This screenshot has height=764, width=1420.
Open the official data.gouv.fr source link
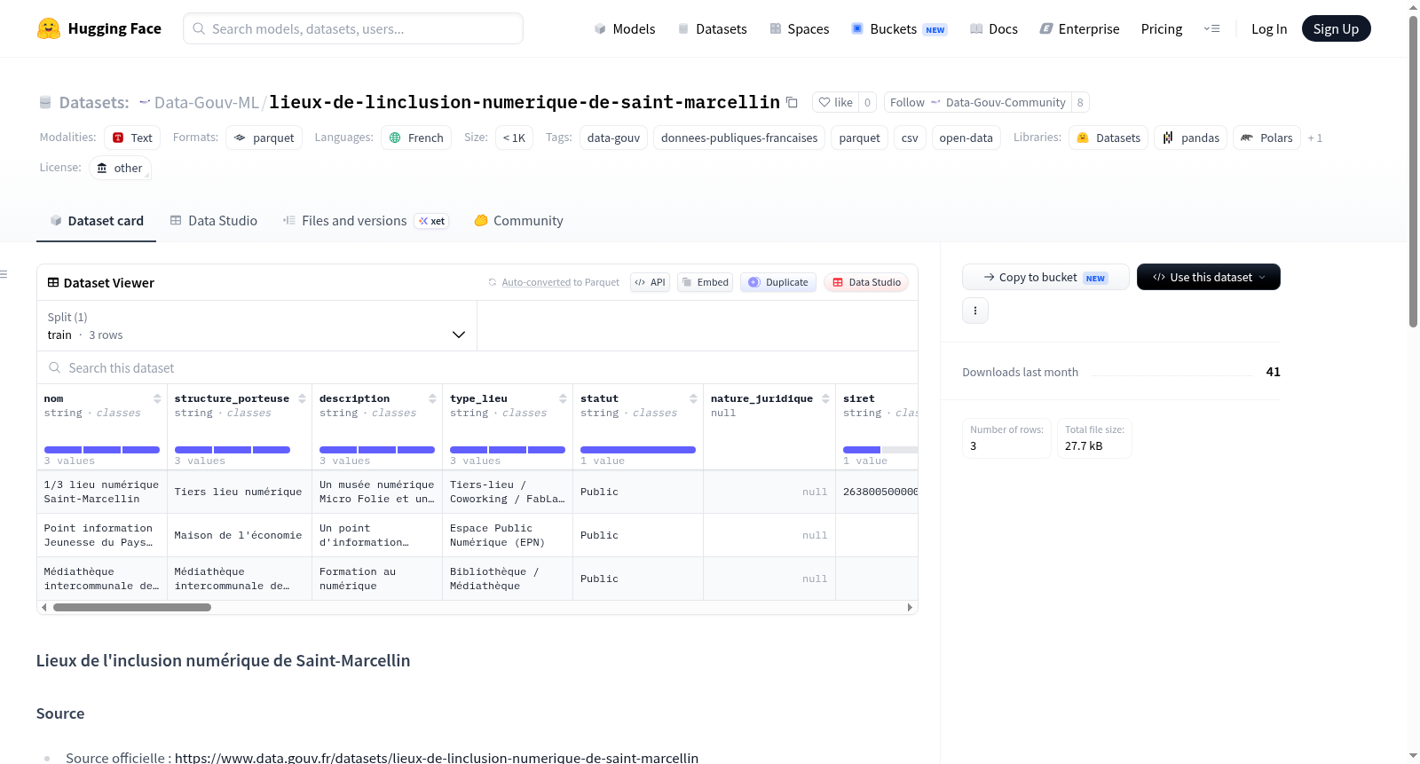click(437, 758)
